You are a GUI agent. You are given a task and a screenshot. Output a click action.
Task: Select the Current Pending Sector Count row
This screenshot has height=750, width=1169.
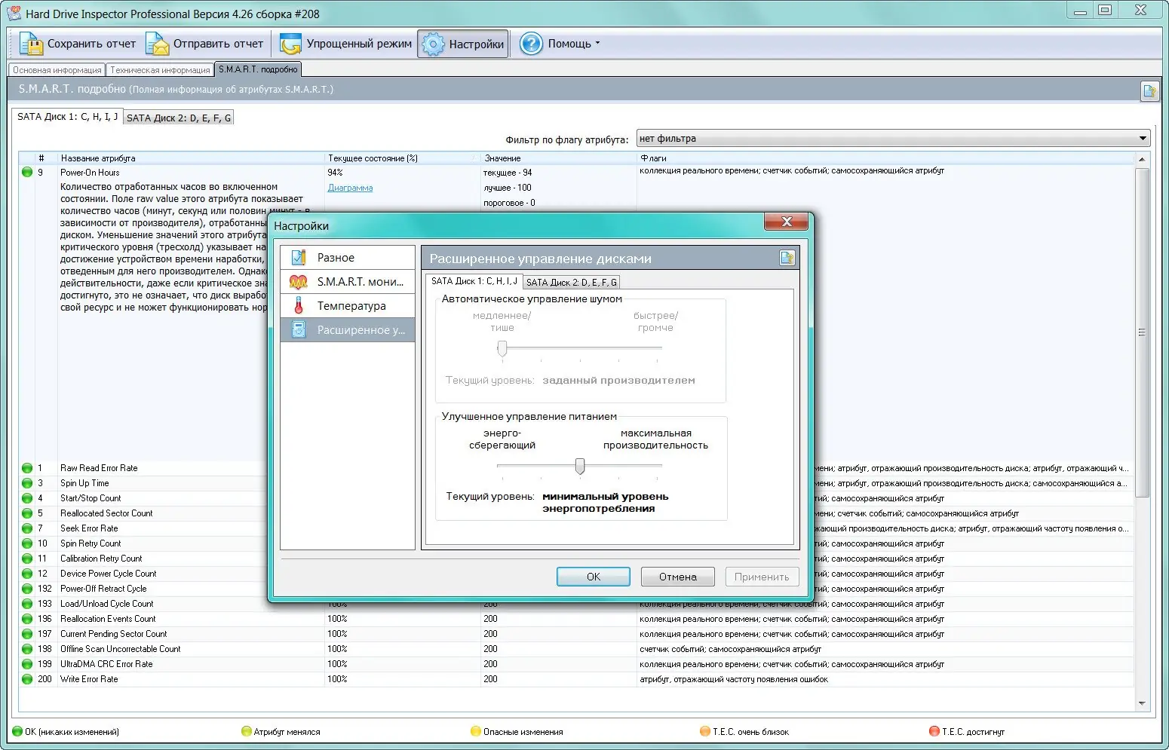click(576, 634)
